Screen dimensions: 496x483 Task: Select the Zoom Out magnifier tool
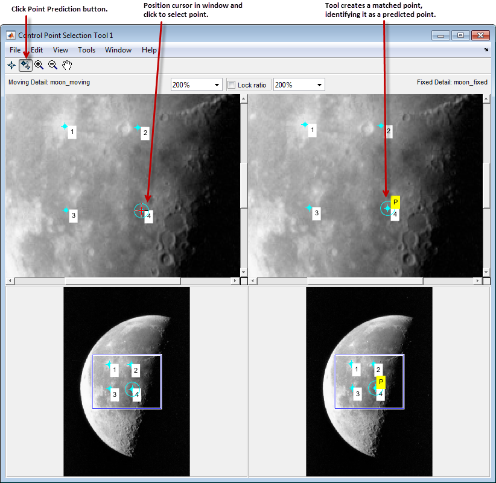click(52, 65)
